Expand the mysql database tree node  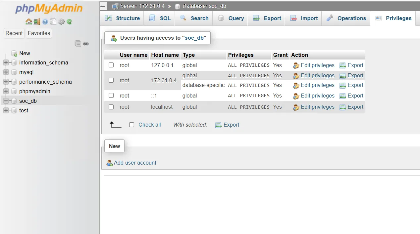click(x=7, y=72)
